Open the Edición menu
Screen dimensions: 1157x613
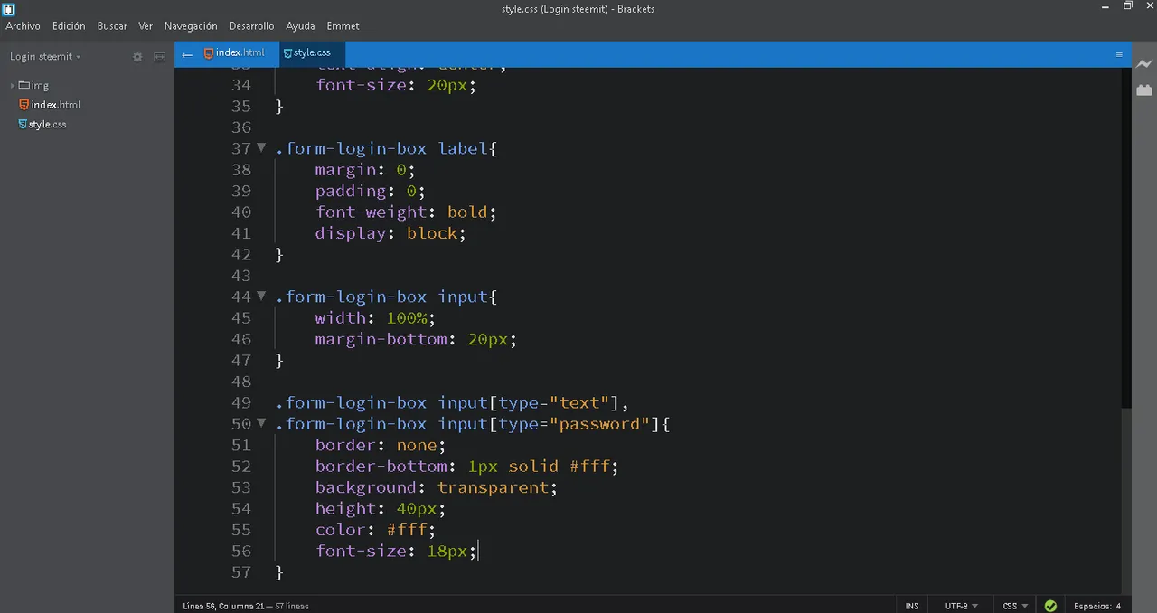point(69,26)
